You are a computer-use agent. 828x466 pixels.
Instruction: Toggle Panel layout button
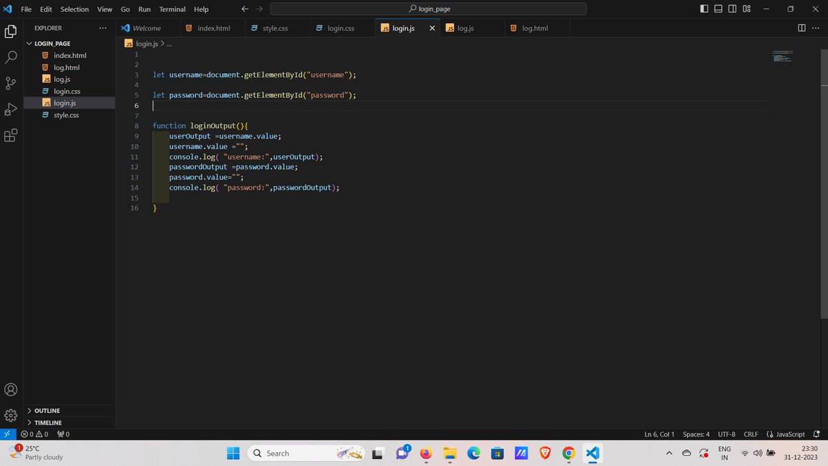(718, 9)
